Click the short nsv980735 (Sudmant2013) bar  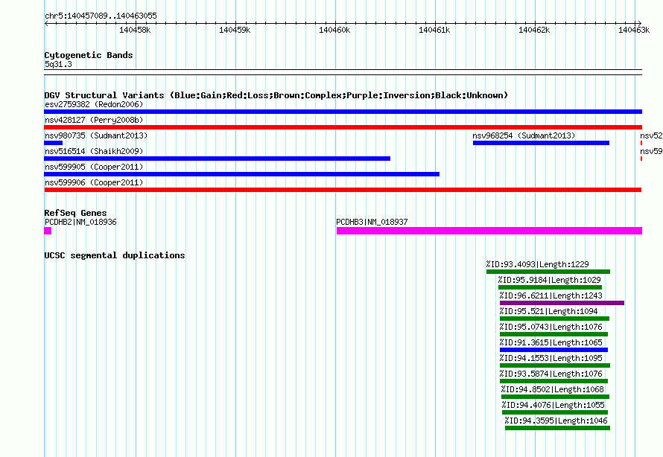coord(54,143)
